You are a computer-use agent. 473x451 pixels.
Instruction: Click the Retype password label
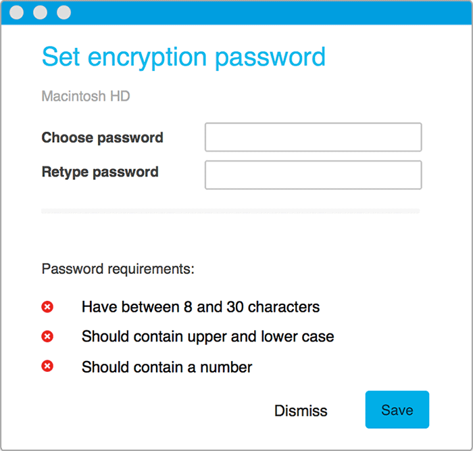coord(100,172)
